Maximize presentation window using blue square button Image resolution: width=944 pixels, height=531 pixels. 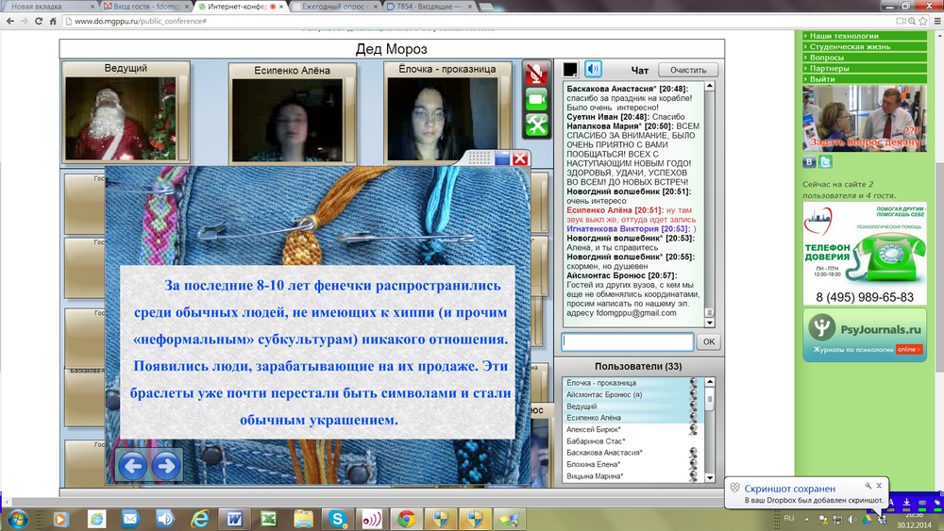pyautogui.click(x=502, y=158)
